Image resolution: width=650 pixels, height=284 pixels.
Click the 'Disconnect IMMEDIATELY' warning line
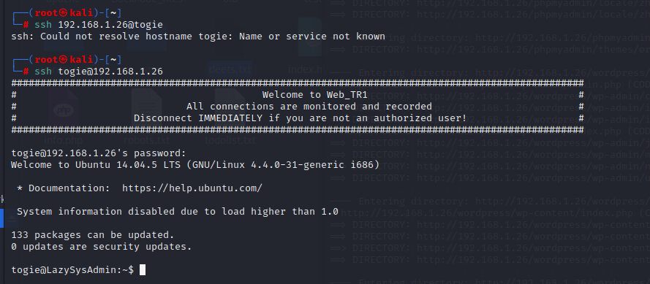300,118
